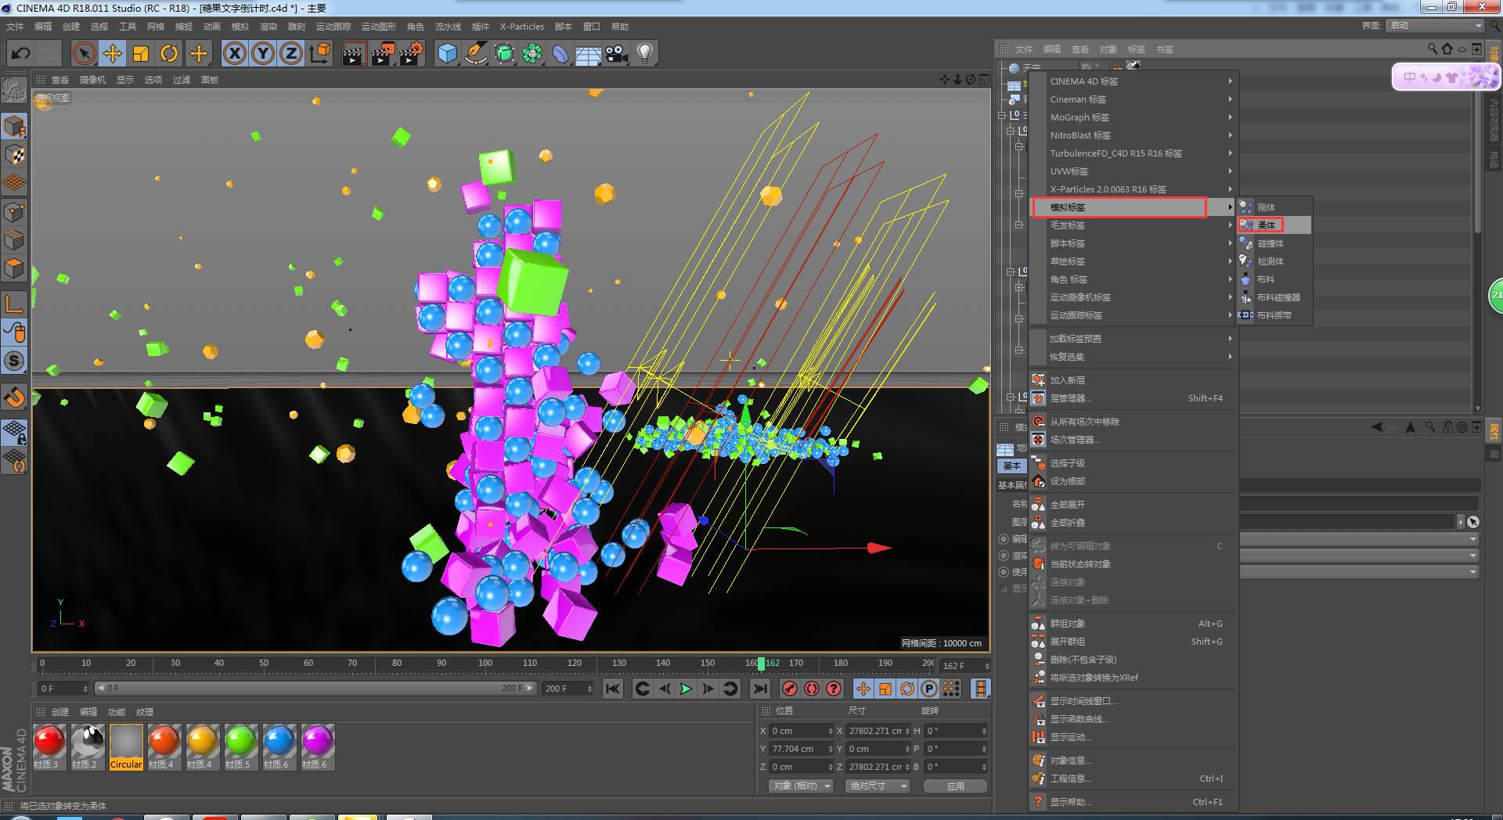
Task: Click the Rotate tool icon in top toolbar
Action: pyautogui.click(x=169, y=54)
